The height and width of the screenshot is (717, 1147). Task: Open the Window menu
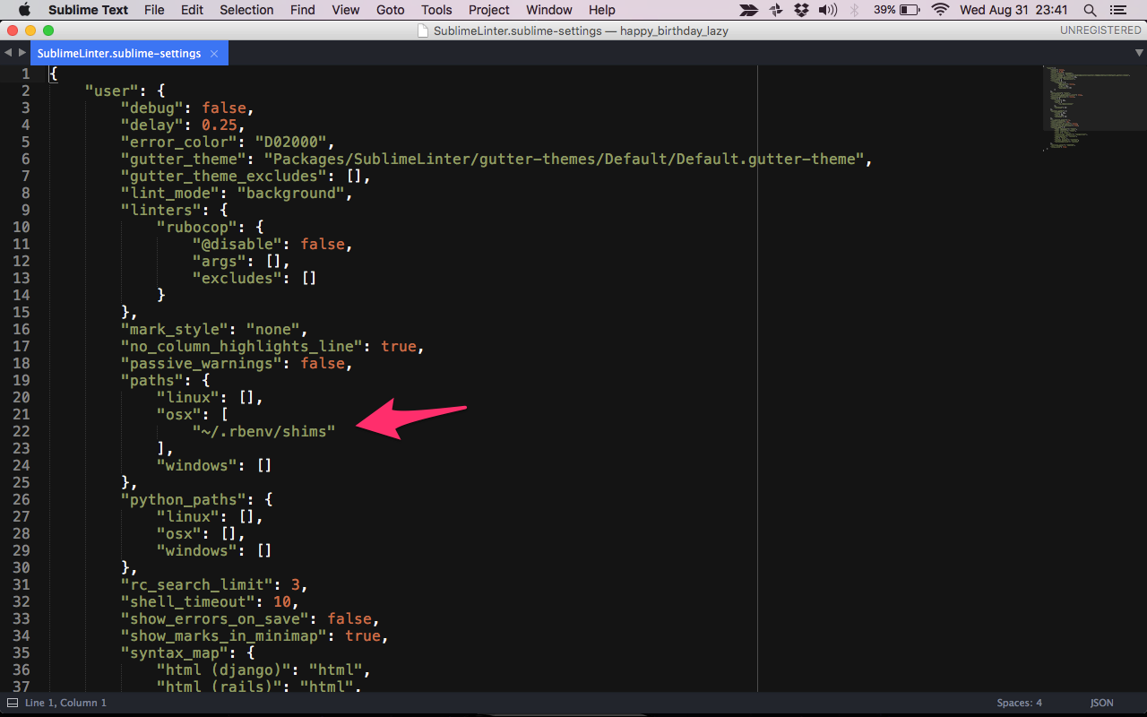[x=549, y=10]
